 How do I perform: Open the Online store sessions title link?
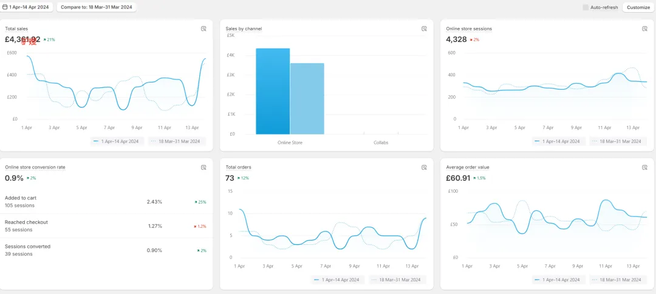pyautogui.click(x=469, y=28)
